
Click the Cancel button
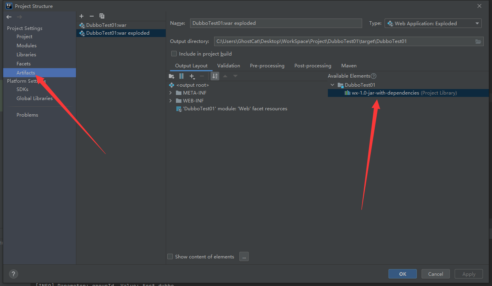[x=436, y=274]
